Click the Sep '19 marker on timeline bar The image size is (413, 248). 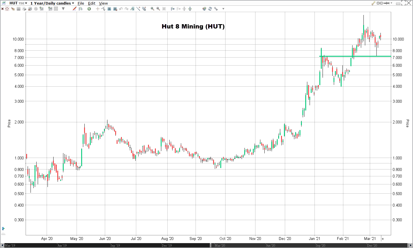[115, 245]
